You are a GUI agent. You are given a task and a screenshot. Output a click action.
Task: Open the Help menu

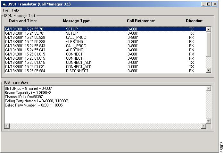tap(15, 10)
